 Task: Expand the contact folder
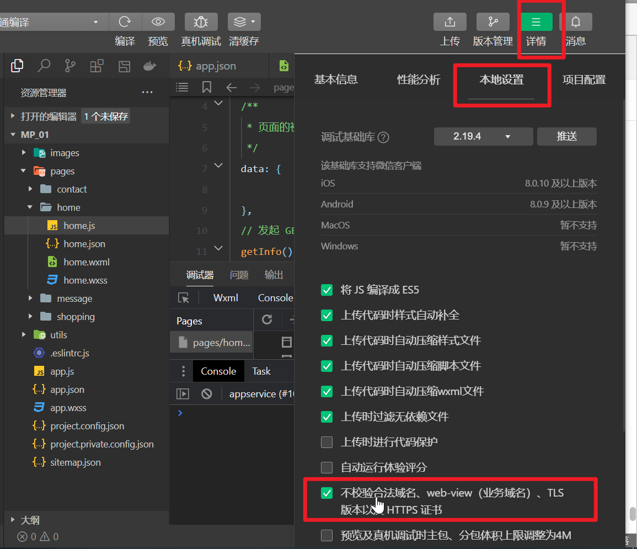[x=30, y=189]
